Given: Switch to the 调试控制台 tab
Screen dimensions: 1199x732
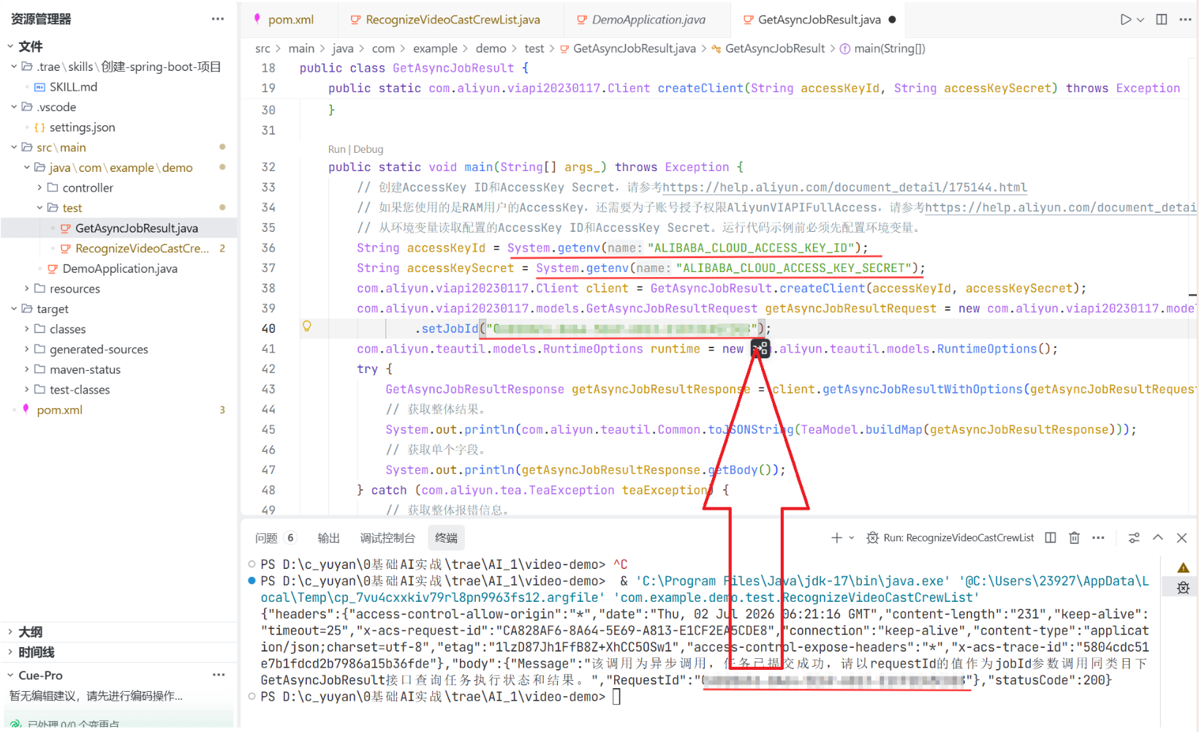Looking at the screenshot, I should 387,538.
